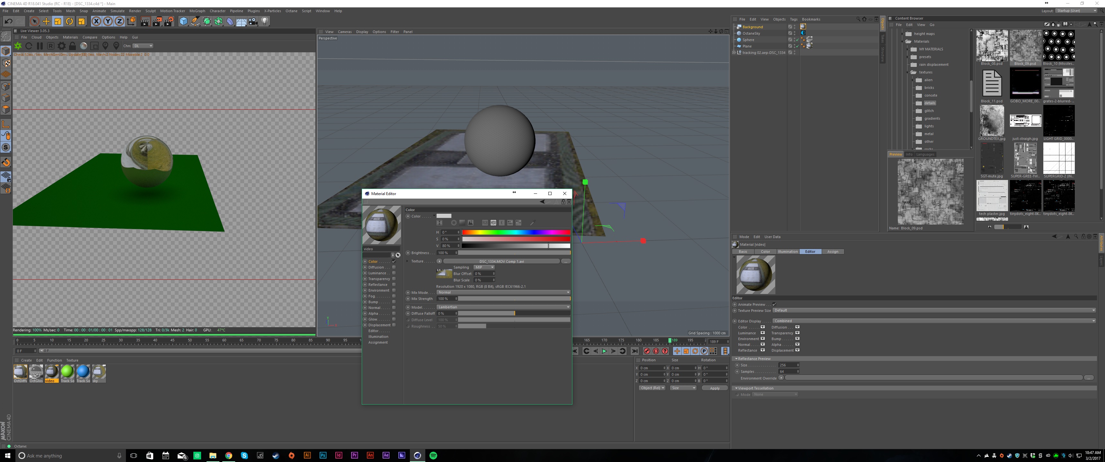Enable the Reflectance channel checkbox
1105x462 pixels.
pos(394,285)
